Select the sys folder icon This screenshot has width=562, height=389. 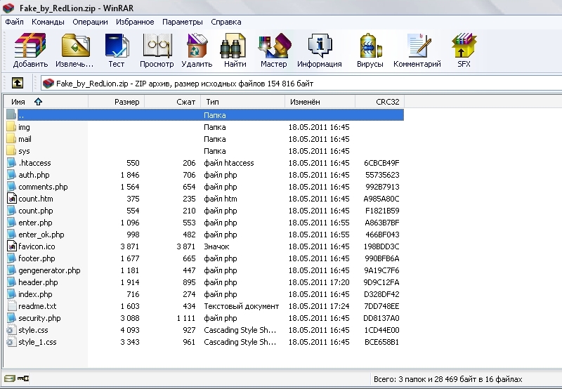(x=11, y=151)
